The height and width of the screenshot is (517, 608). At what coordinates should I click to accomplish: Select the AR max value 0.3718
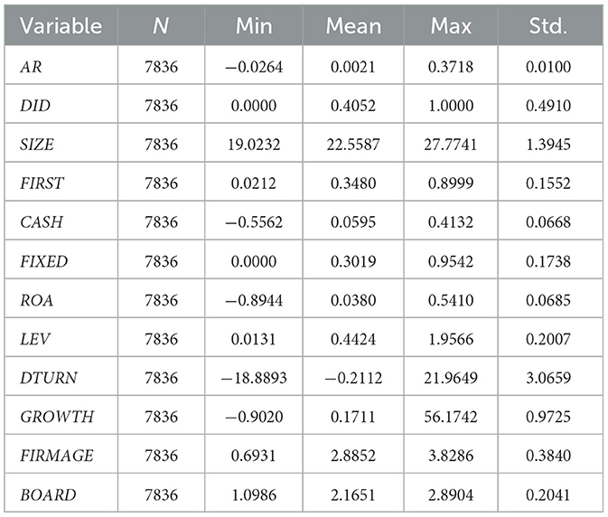coord(451,67)
